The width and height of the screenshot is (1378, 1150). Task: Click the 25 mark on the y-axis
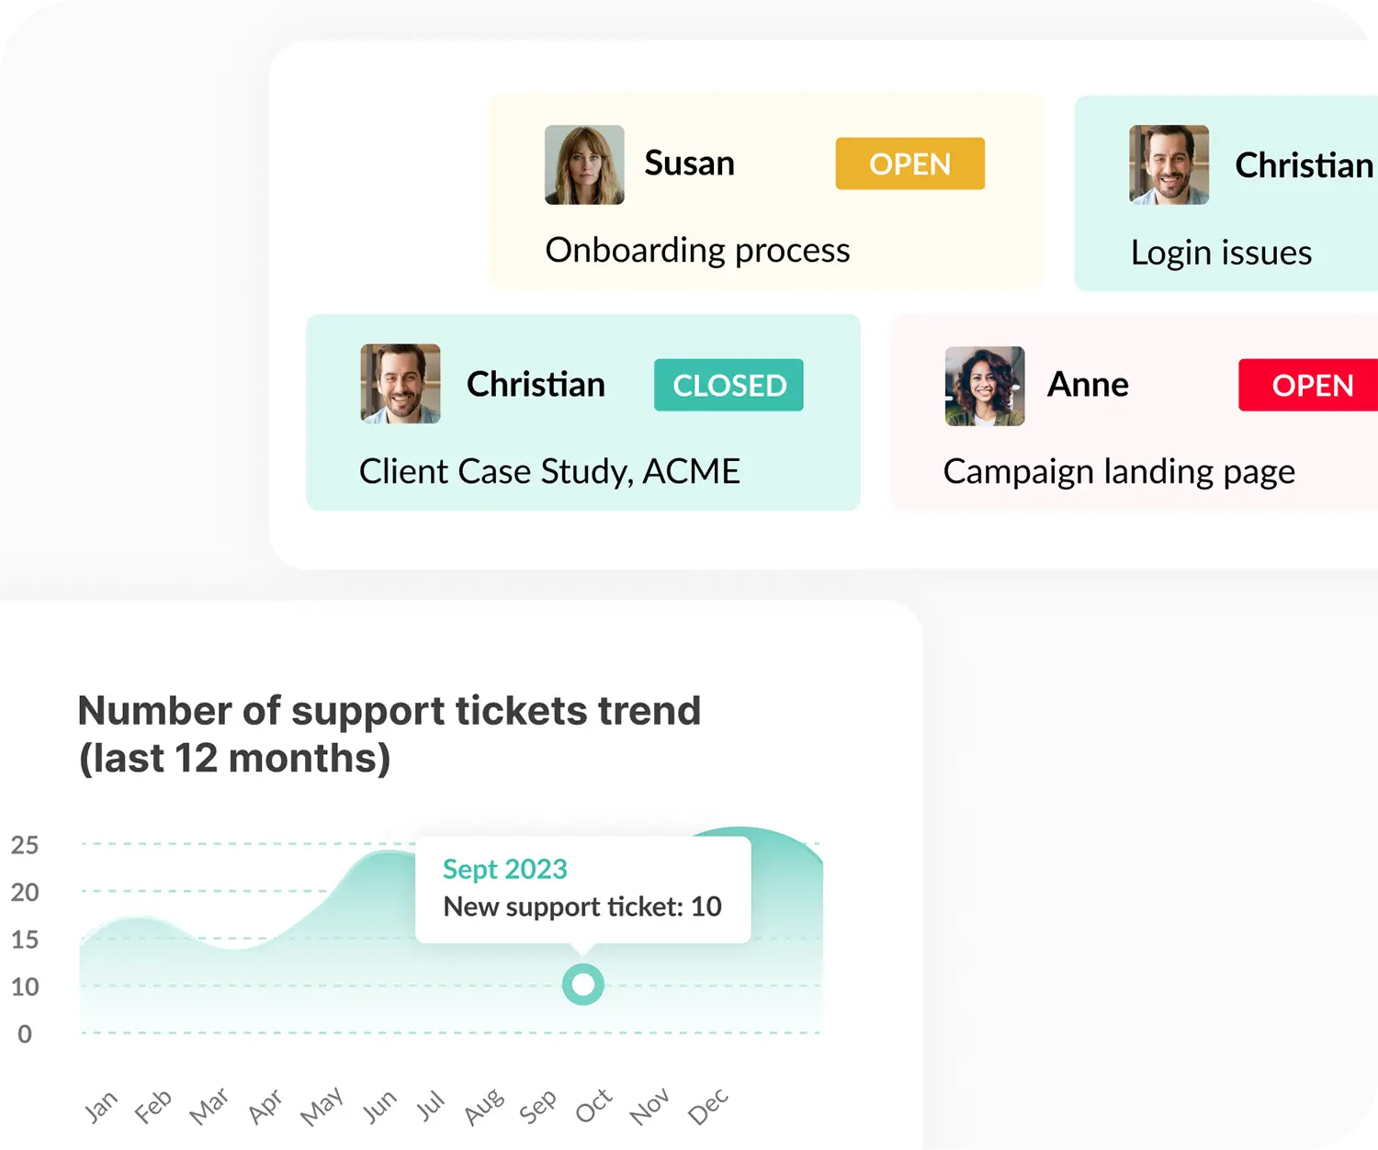(26, 846)
